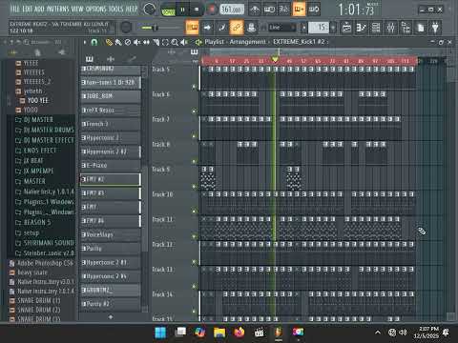Expand the setup browser folder
The image size is (458, 343).
(28, 233)
